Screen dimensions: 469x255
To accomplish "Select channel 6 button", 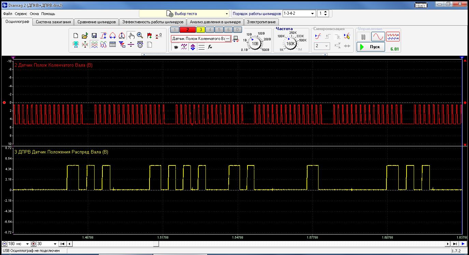I will [228, 30].
